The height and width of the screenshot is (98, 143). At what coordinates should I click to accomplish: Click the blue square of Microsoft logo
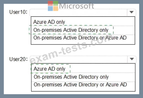pos(50,8)
